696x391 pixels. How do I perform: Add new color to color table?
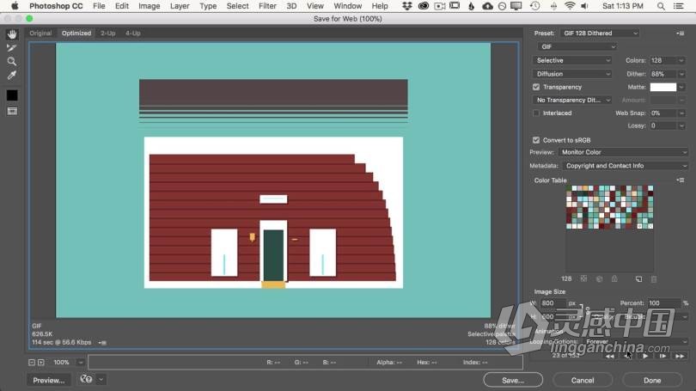pos(638,279)
